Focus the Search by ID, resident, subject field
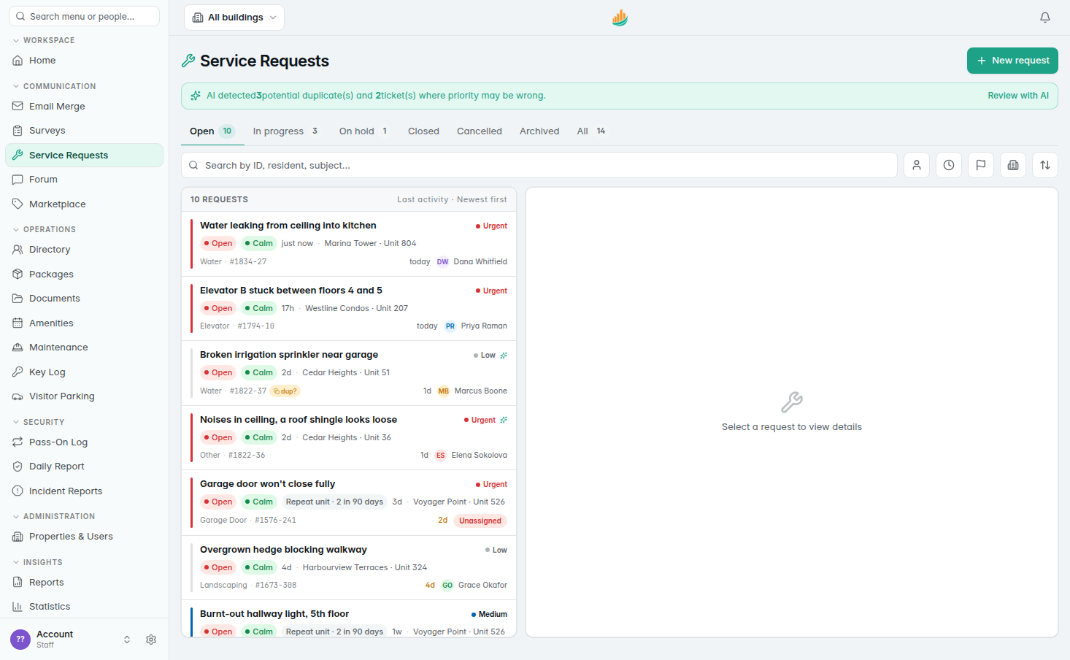 click(x=539, y=165)
